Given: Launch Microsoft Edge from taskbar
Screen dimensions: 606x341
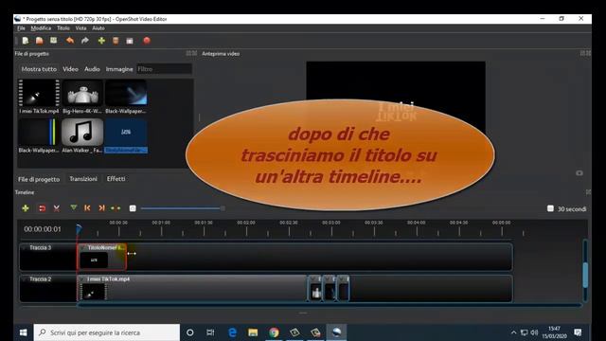Looking at the screenshot, I should 232,332.
